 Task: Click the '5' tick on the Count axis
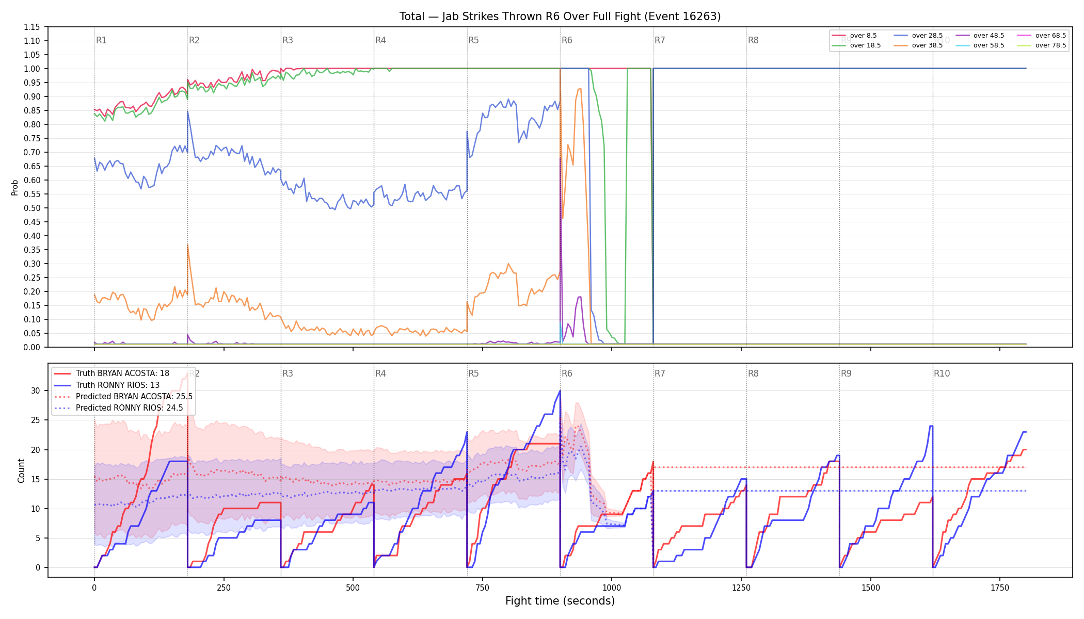(38, 538)
